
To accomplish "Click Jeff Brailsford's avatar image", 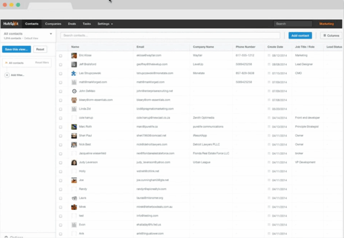I will click(x=74, y=64).
